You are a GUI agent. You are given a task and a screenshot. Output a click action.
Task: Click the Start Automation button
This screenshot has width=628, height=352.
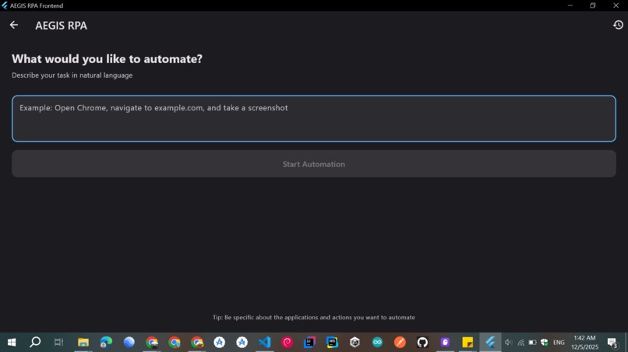pyautogui.click(x=313, y=164)
